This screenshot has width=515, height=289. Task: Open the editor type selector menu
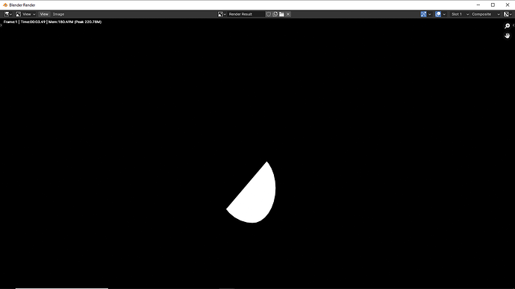(8, 14)
